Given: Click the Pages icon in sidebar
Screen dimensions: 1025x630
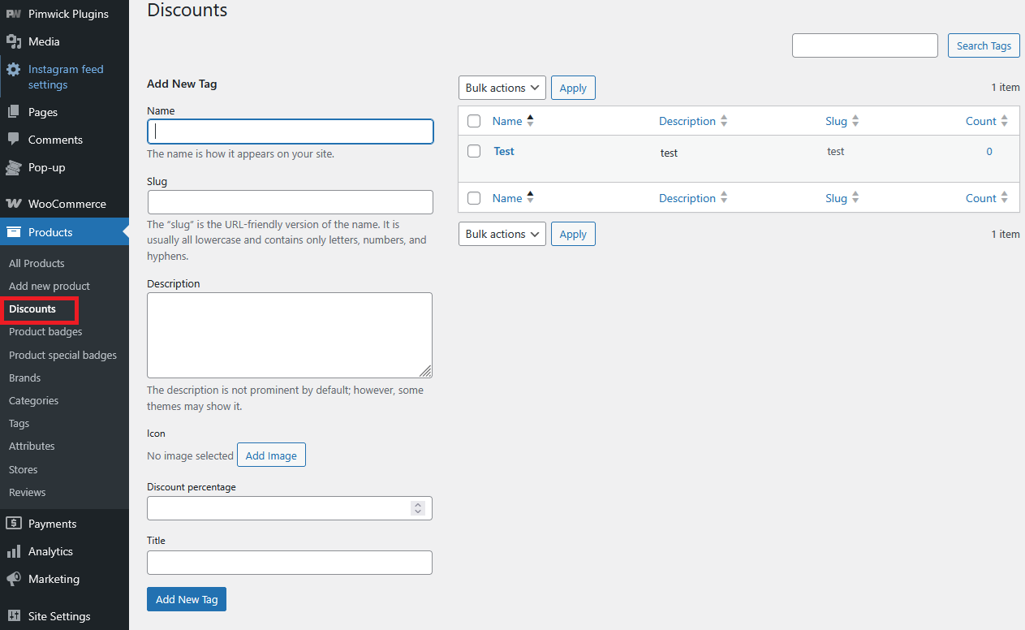Looking at the screenshot, I should (x=13, y=112).
